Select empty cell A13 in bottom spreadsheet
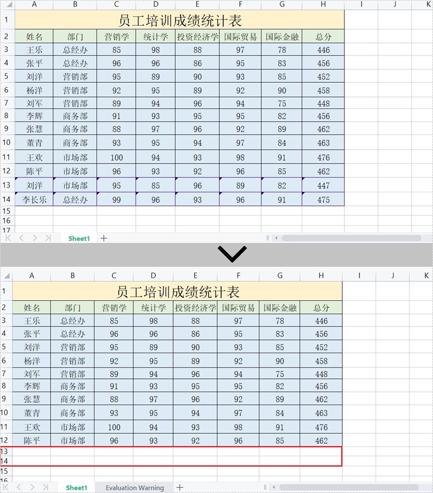The height and width of the screenshot is (493, 433). coord(32,452)
